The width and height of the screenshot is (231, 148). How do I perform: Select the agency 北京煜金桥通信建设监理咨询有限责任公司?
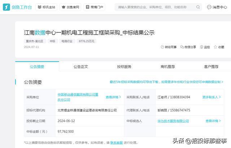point(87,110)
